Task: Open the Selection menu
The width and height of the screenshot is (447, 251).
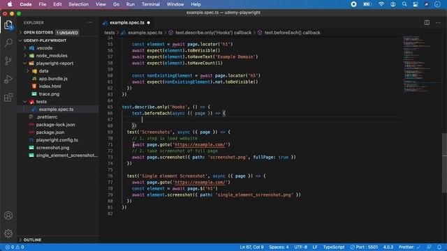Action: point(78,4)
